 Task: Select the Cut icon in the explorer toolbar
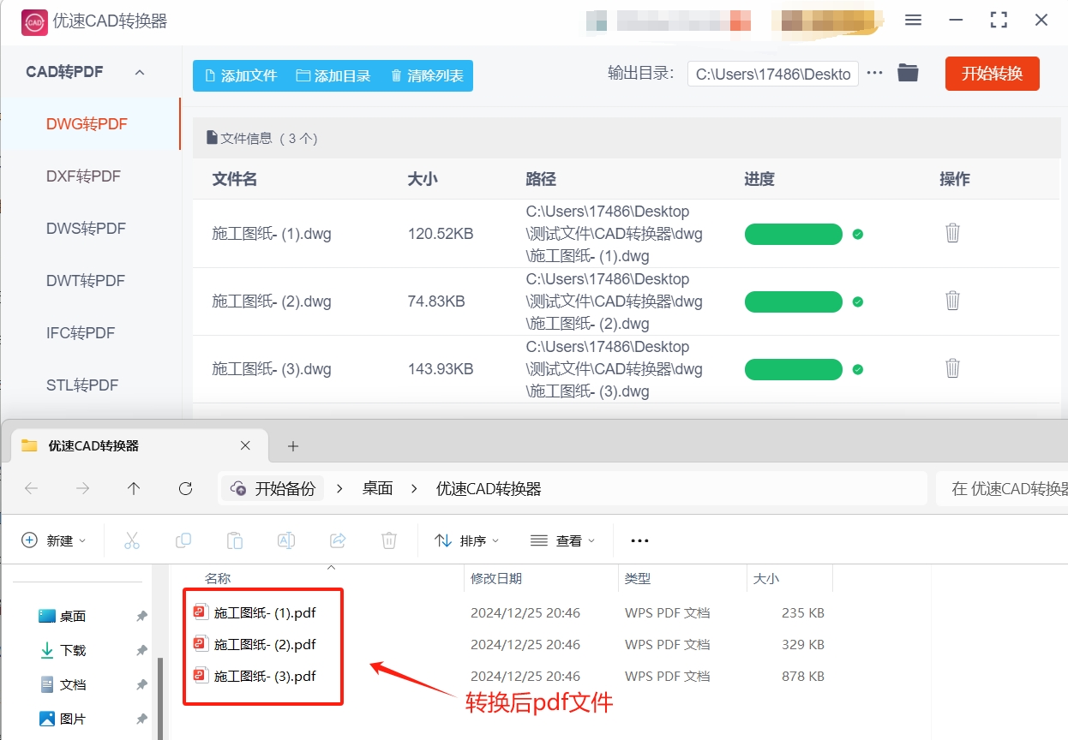pos(132,540)
